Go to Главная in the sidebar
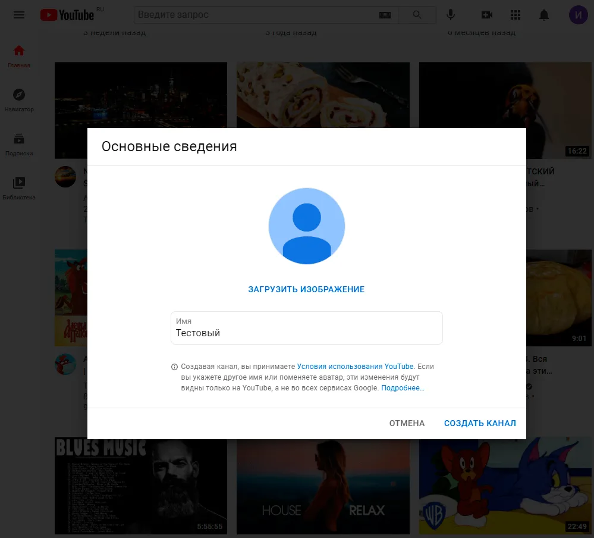The image size is (594, 538). point(19,56)
